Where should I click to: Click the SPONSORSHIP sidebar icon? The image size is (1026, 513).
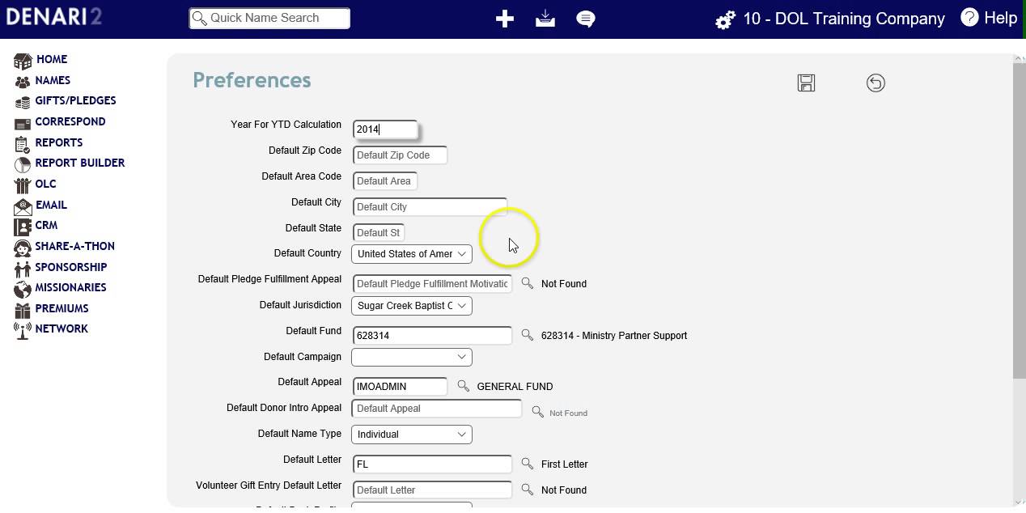coord(23,268)
